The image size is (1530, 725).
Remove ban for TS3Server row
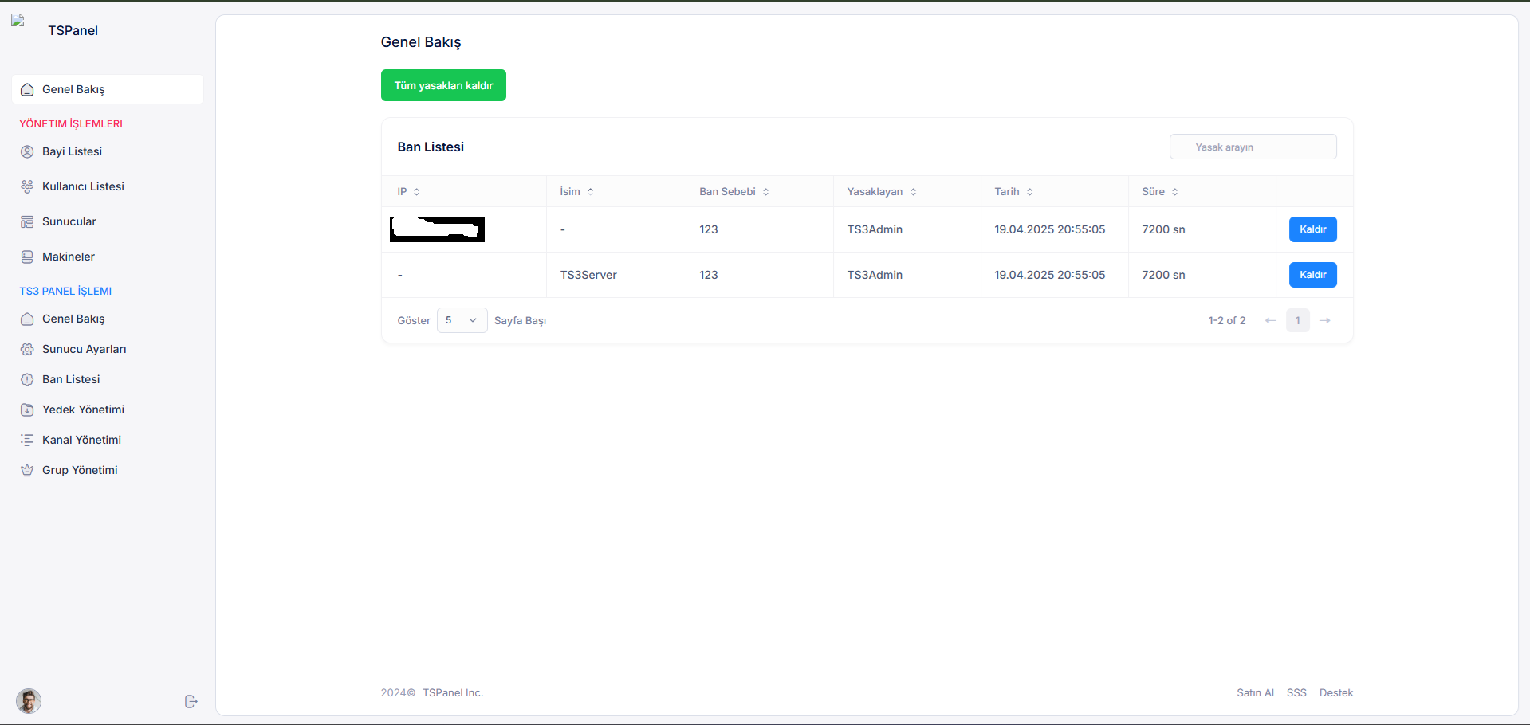point(1312,275)
